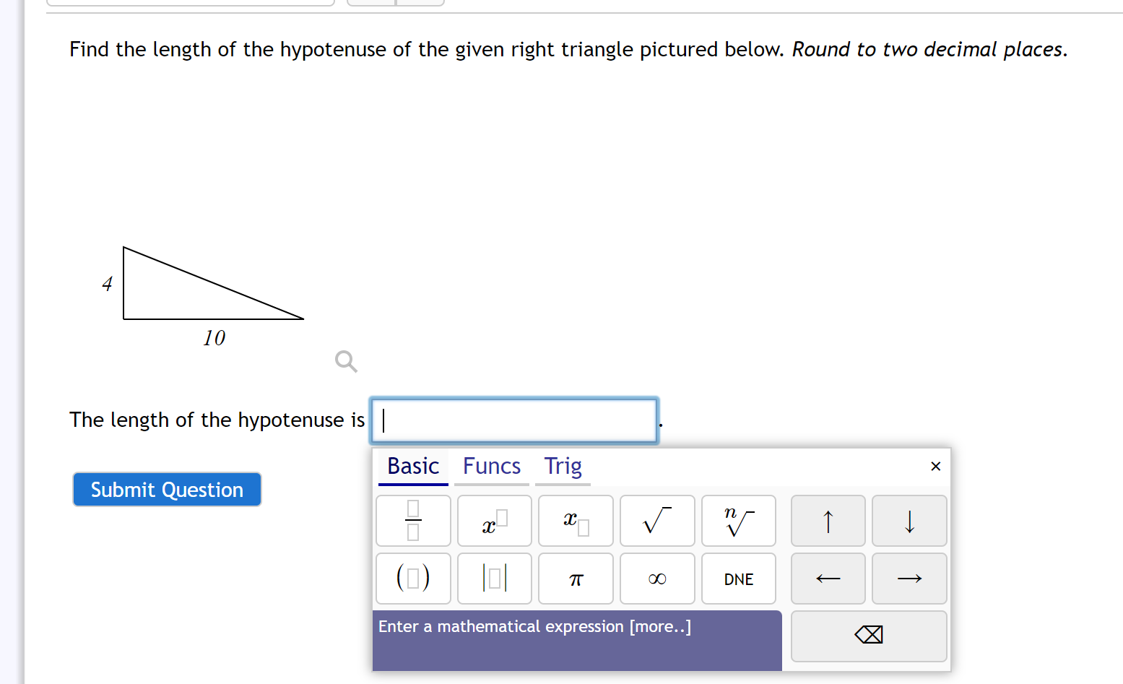Insert a fraction template

tap(413, 521)
